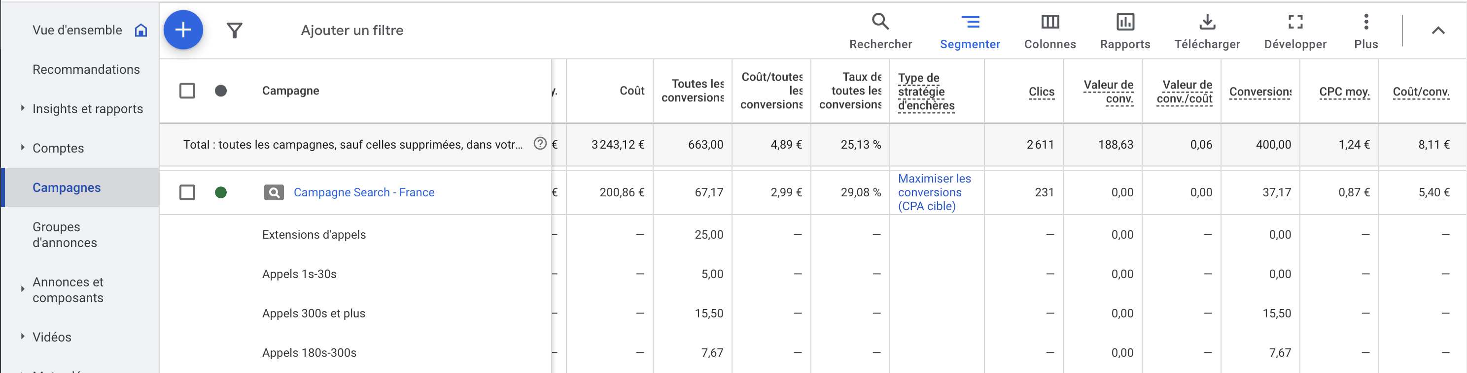Click the Total : toutes les campagnes label
1467x373 pixels.
coord(352,144)
